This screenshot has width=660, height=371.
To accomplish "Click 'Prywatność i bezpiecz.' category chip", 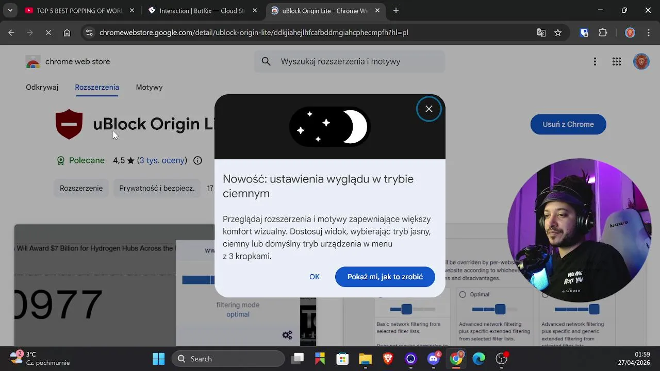I will (157, 188).
